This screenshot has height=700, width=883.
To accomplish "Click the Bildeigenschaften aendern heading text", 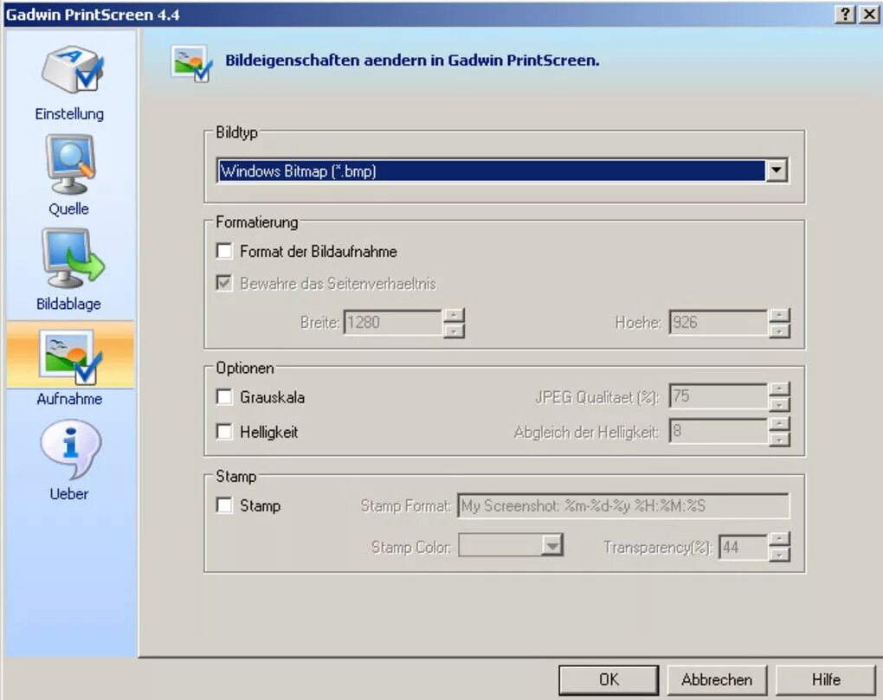I will [412, 61].
